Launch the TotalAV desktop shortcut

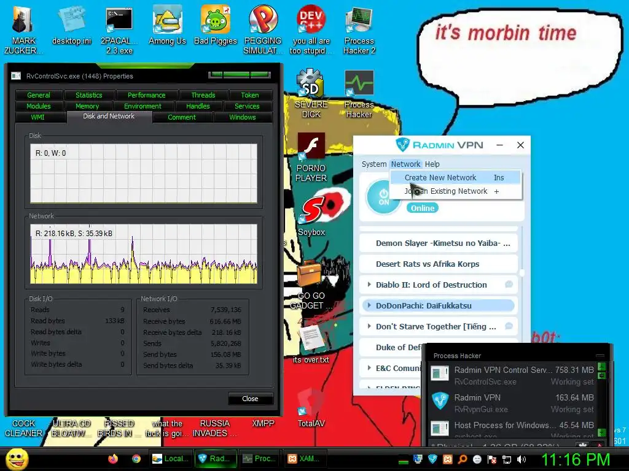tap(311, 407)
